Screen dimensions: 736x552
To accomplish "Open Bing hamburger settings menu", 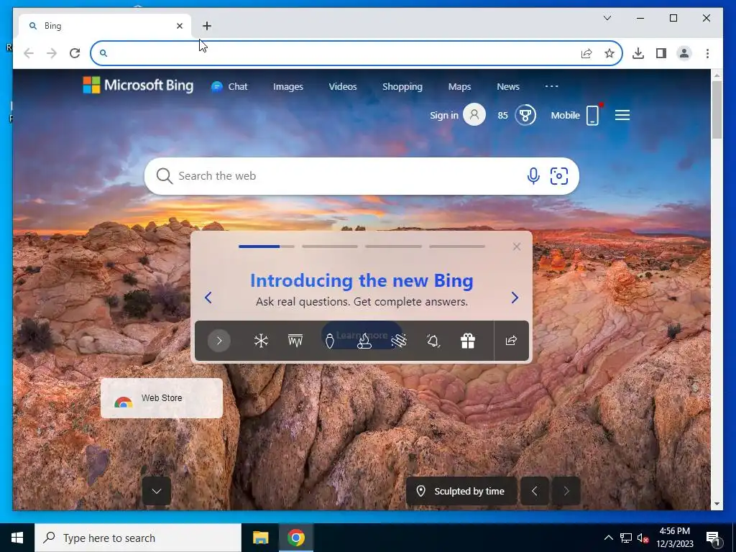I will pyautogui.click(x=622, y=115).
